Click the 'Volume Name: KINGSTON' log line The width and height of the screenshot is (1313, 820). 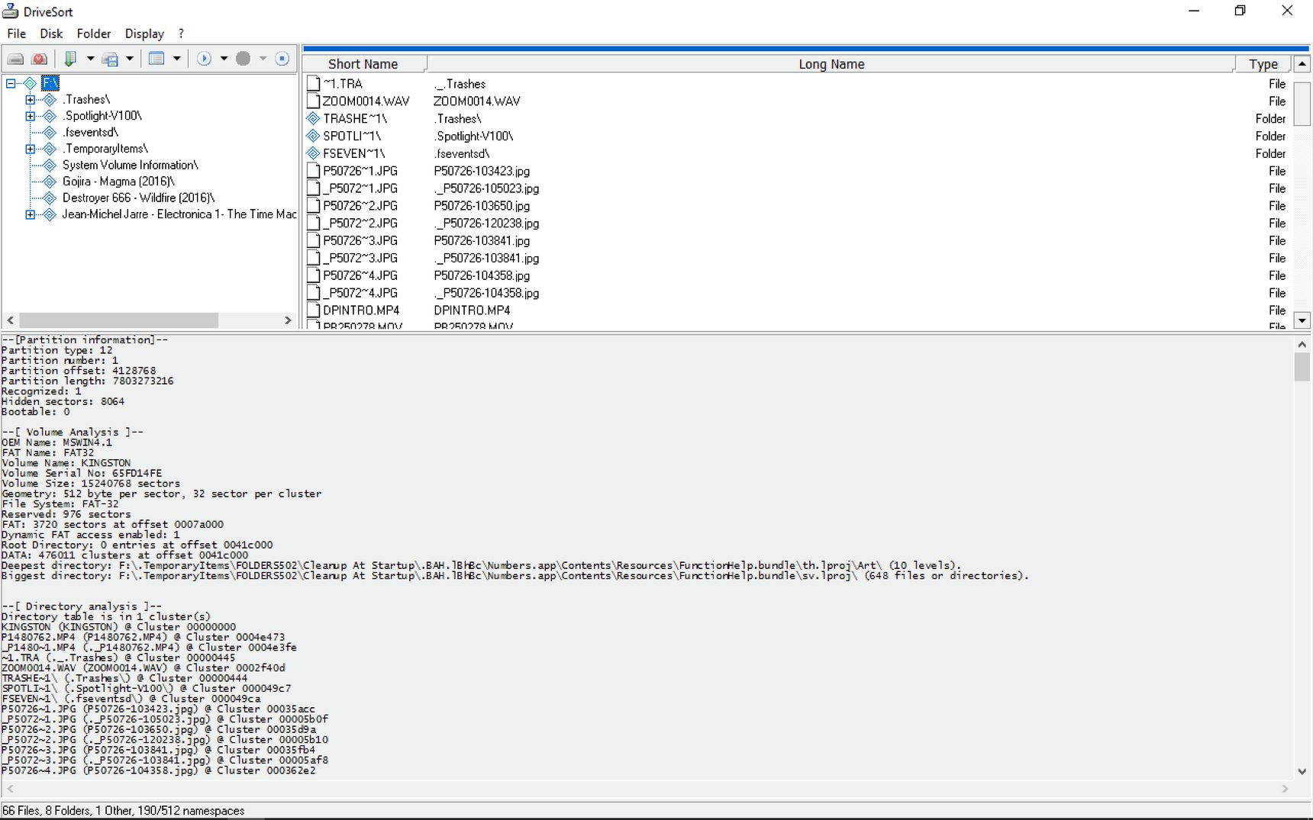[66, 463]
